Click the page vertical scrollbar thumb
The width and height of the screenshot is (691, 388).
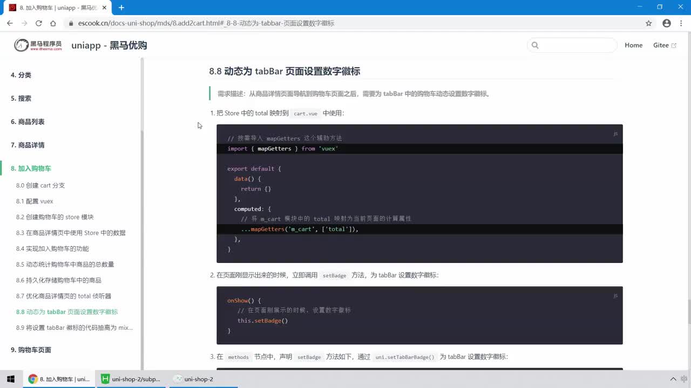688,311
